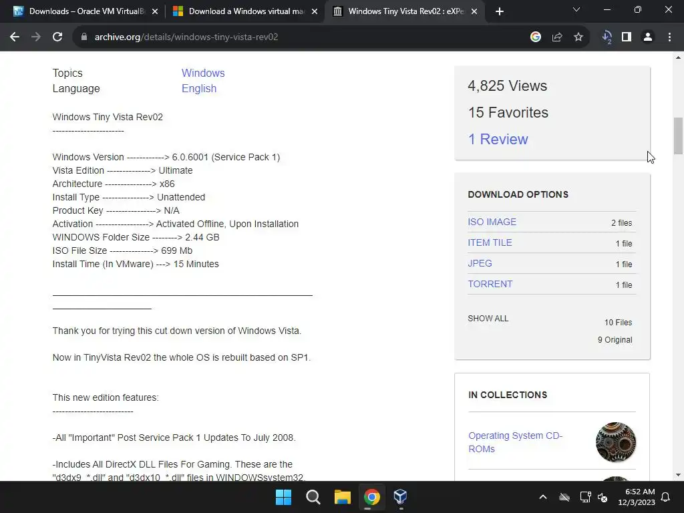The height and width of the screenshot is (513, 684).
Task: Click the Chrome taskbar icon
Action: click(x=371, y=497)
